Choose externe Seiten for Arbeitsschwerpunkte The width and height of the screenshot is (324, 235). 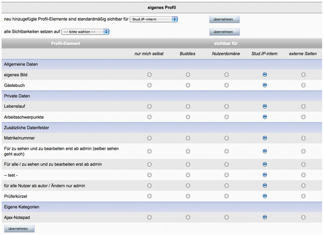pos(303,116)
